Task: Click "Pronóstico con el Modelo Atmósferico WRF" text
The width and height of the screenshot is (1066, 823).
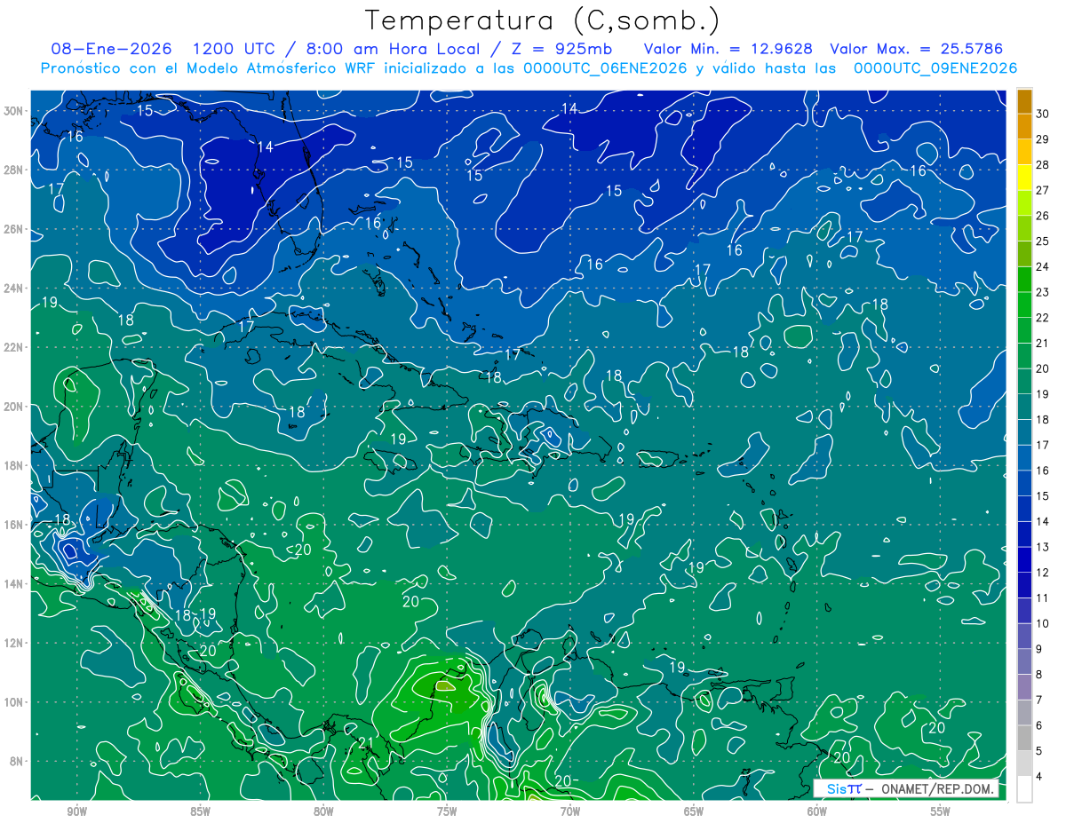Action: point(209,68)
